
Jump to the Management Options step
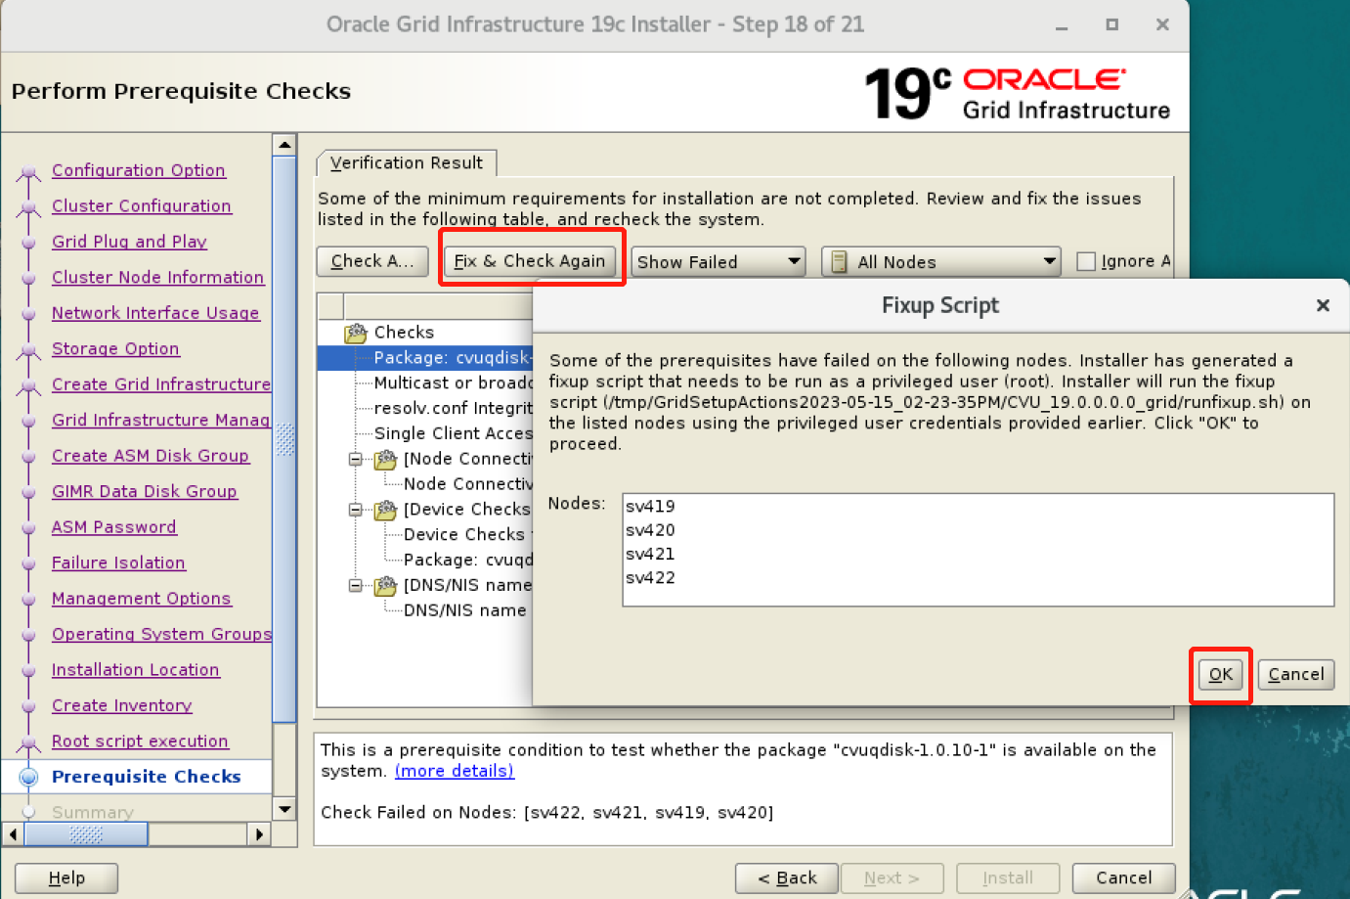click(142, 599)
